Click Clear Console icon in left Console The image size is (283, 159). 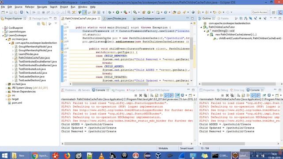click(x=152, y=95)
